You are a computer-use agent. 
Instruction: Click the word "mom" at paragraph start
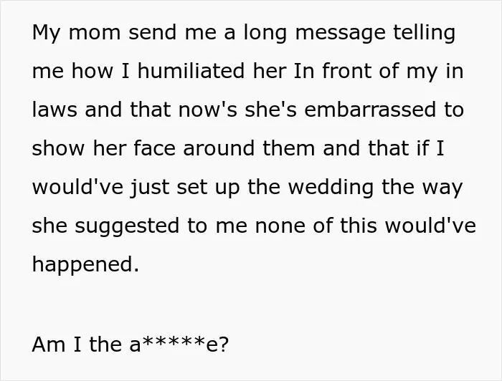pos(95,33)
